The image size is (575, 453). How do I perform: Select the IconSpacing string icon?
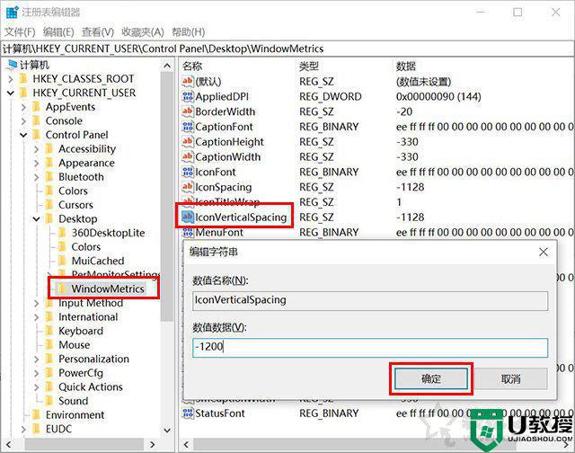188,187
